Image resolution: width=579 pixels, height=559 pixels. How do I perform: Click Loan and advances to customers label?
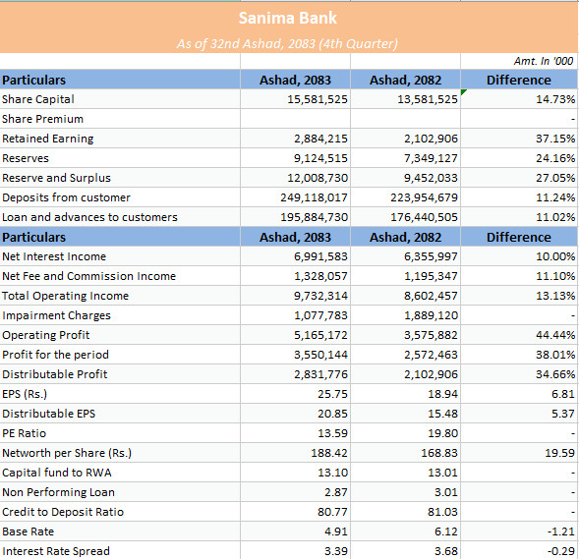(x=90, y=217)
